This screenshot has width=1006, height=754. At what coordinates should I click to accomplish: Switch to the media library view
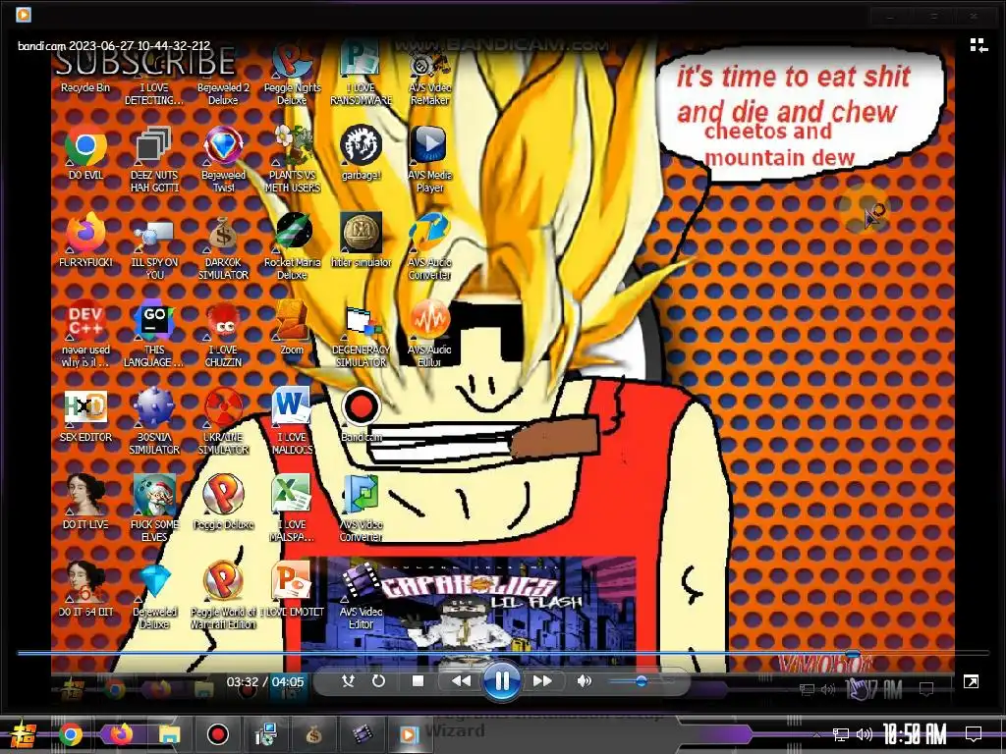click(x=978, y=45)
